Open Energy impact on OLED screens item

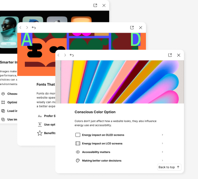[119, 135]
